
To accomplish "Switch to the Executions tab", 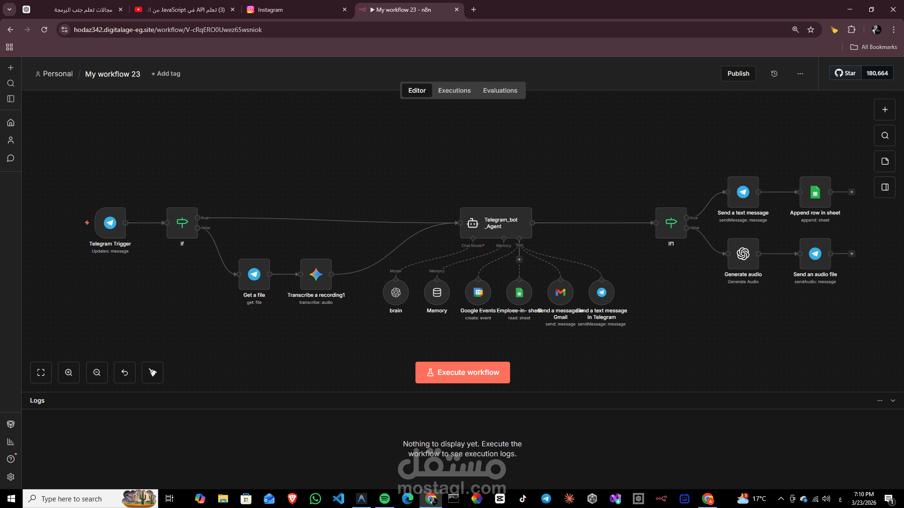I will click(x=454, y=90).
